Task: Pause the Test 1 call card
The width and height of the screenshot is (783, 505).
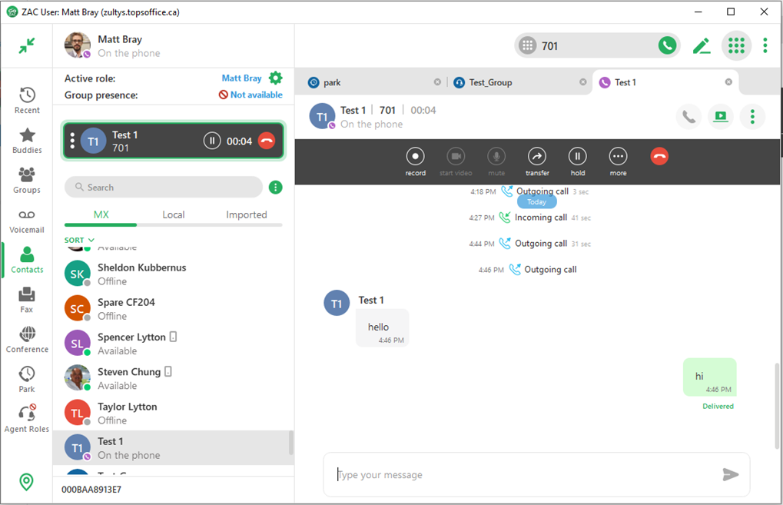Action: pyautogui.click(x=211, y=141)
